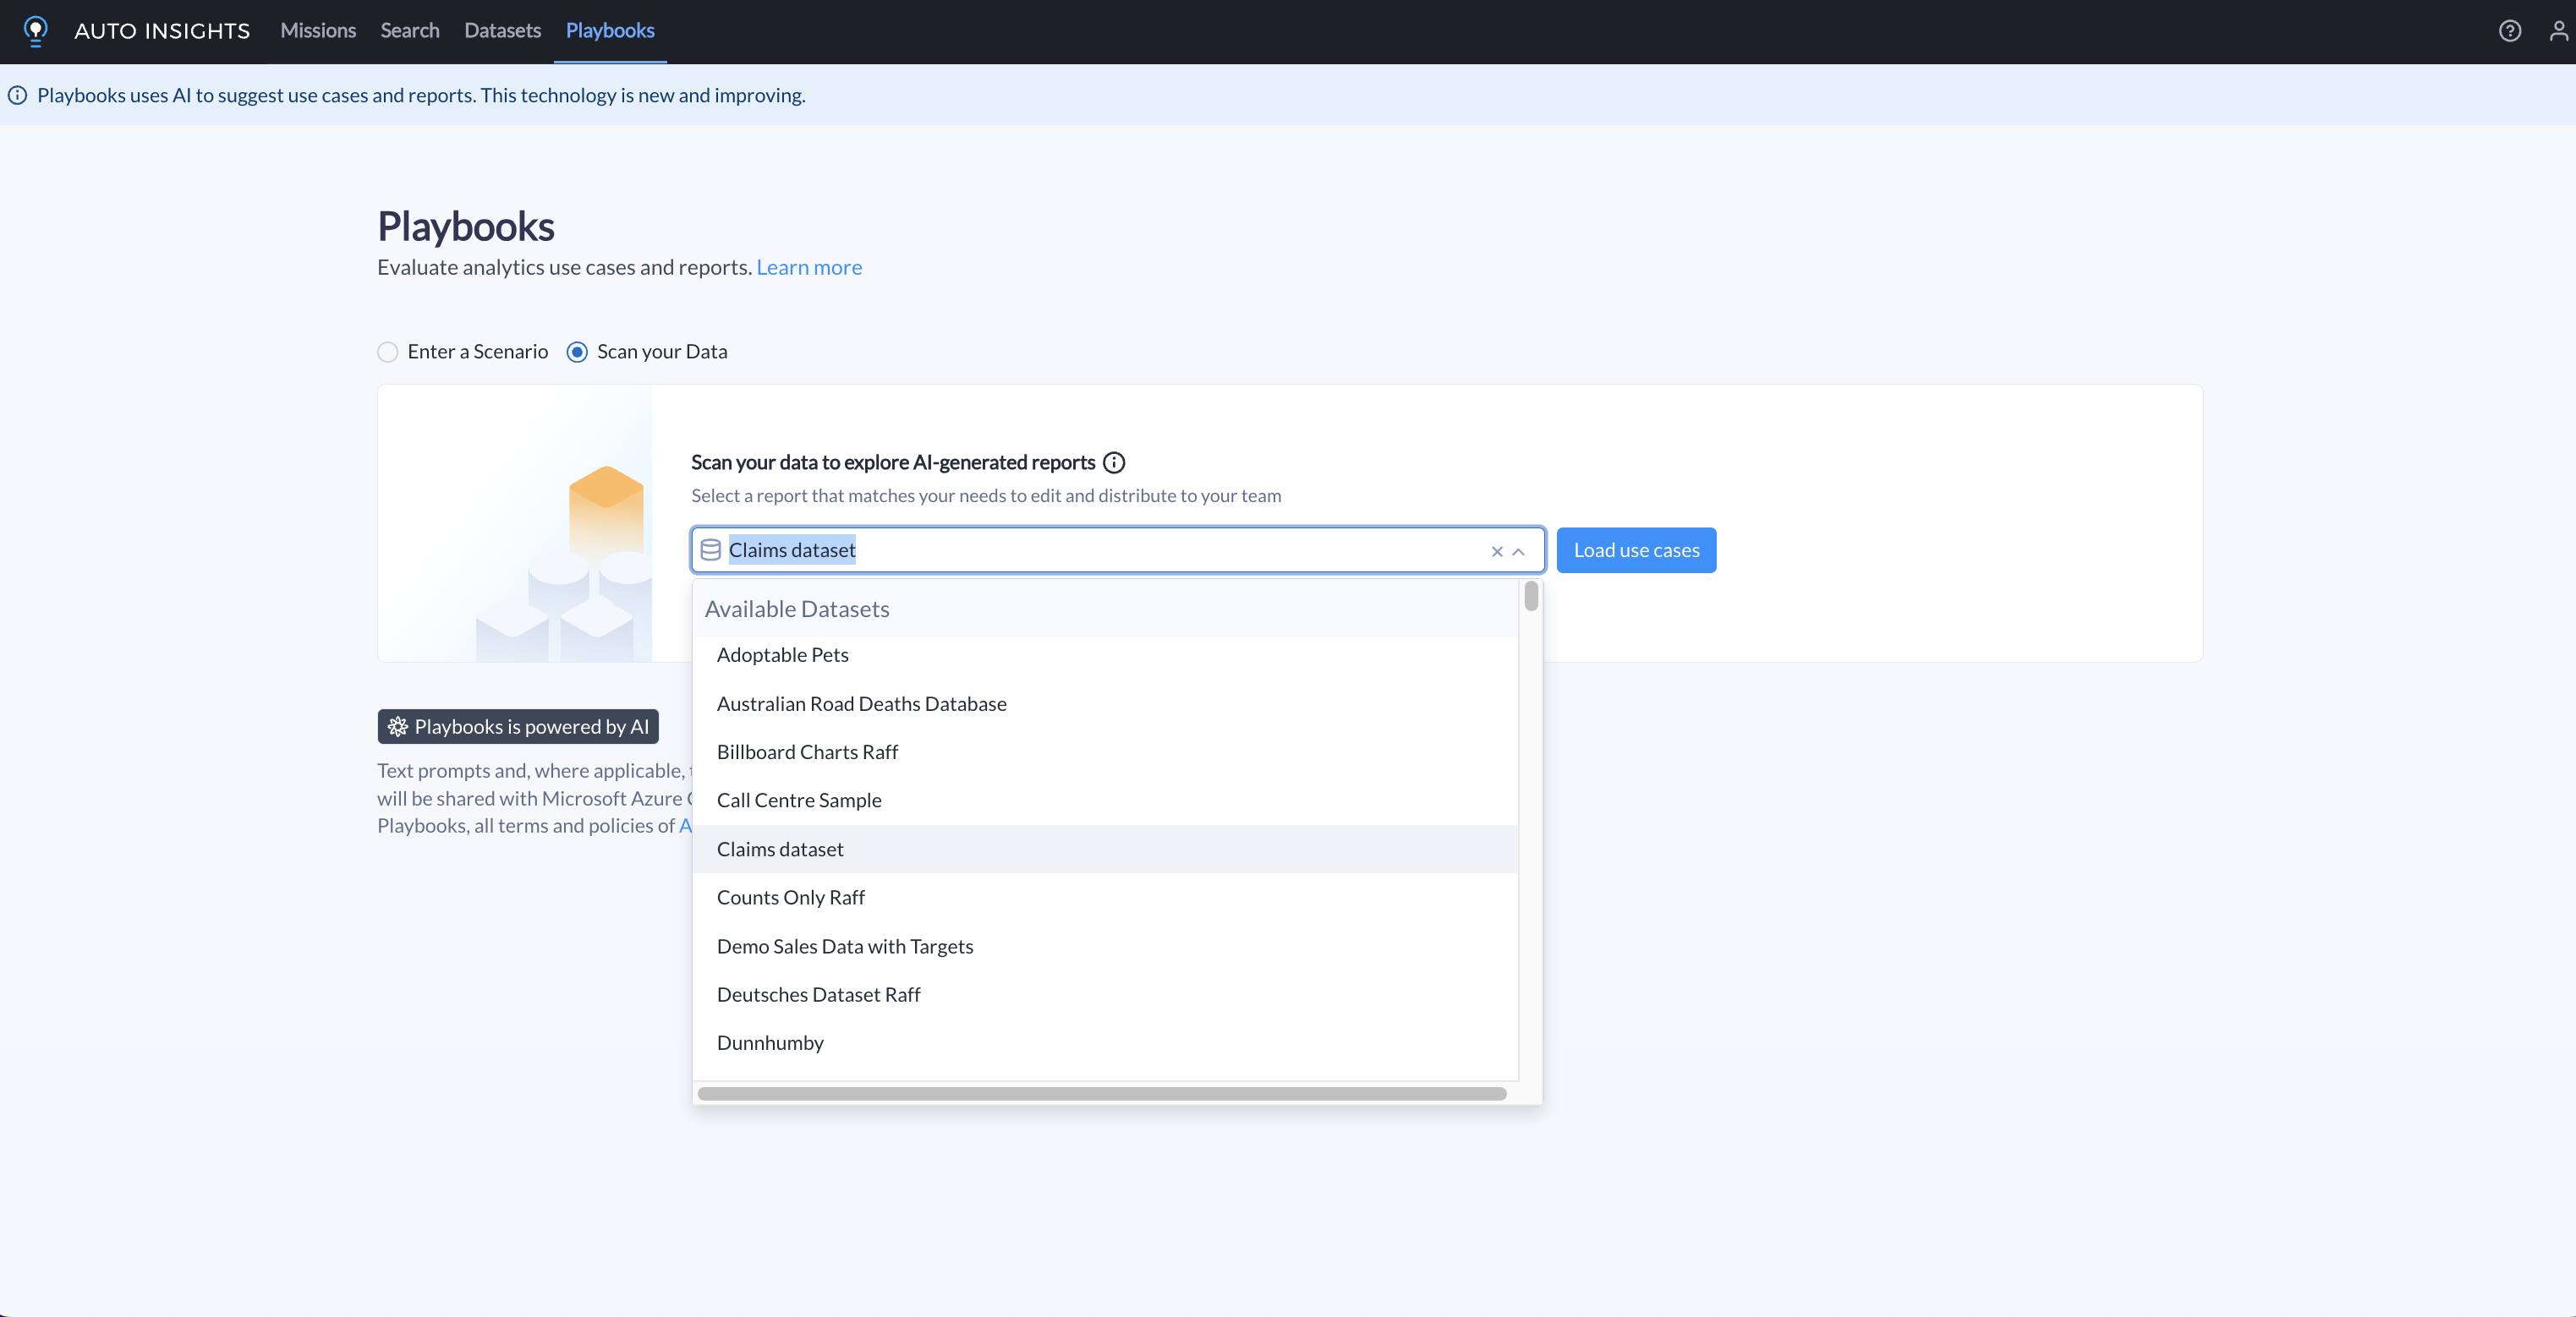Open the Datasets navigation tab
The height and width of the screenshot is (1317, 2576).
coord(502,30)
